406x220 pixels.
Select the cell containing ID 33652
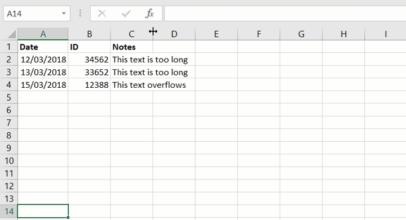89,72
